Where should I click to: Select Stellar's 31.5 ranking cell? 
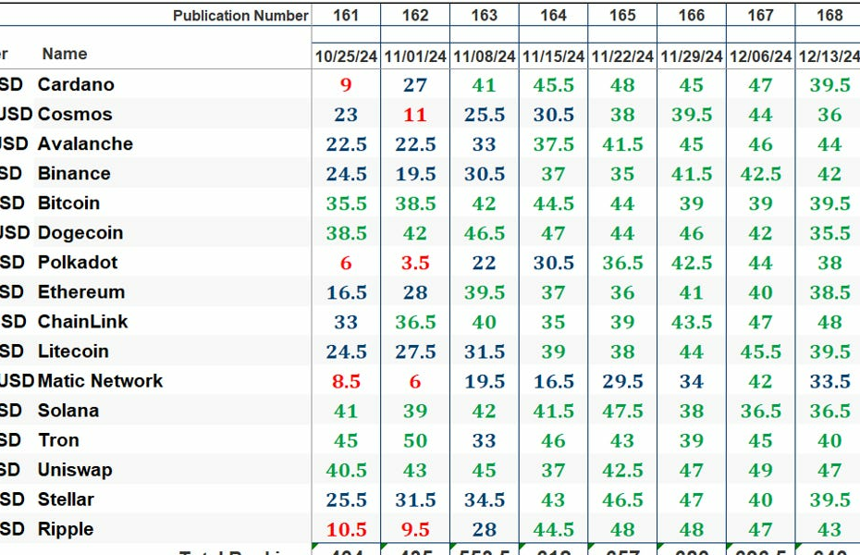(414, 499)
